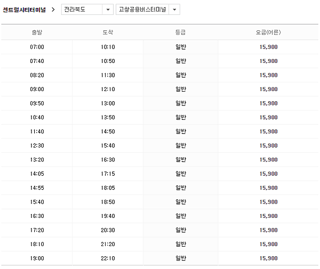Choose the 09:50 departure bus
The height and width of the screenshot is (269, 320).
(x=37, y=103)
